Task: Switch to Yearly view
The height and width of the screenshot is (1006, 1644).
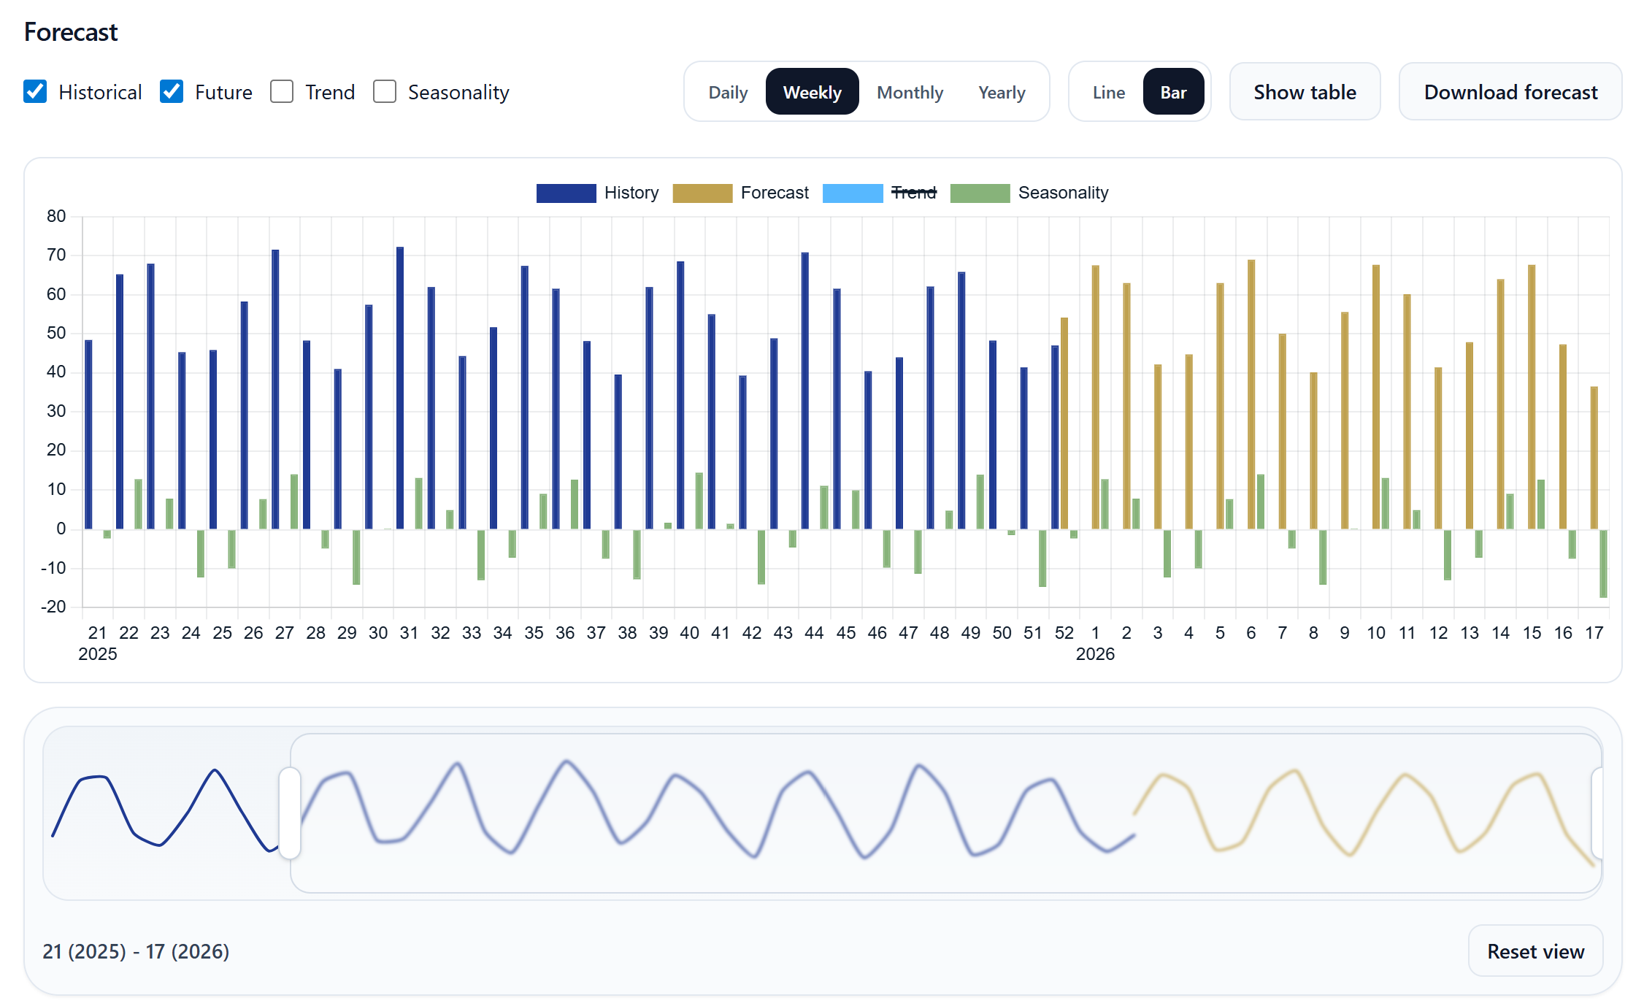Action: [1002, 92]
